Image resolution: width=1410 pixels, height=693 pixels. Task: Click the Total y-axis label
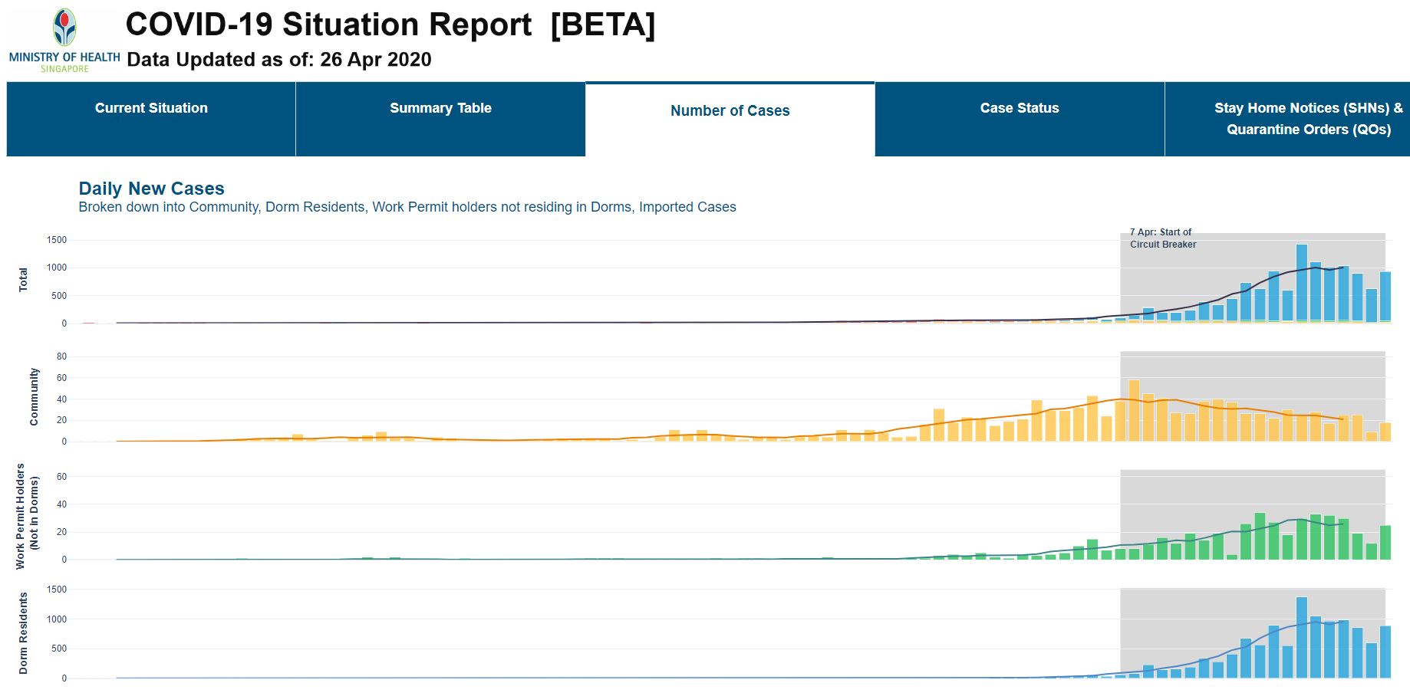pyautogui.click(x=23, y=280)
